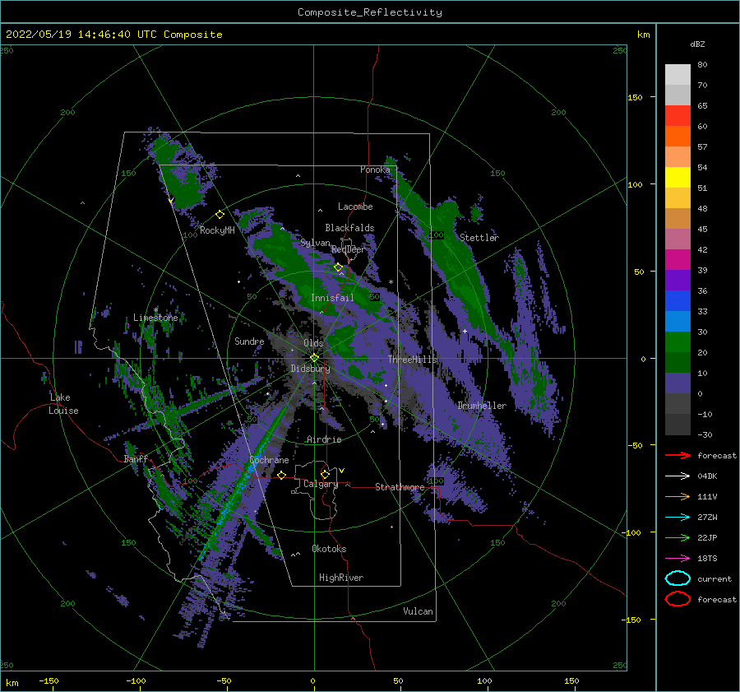740x692 pixels.
Task: Click the yellow diamond marker below Cochrane
Action: click(x=282, y=475)
